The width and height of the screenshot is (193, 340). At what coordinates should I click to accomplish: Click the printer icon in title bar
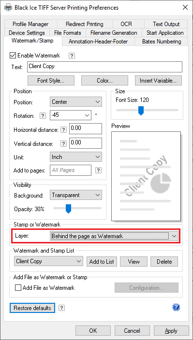[x=8, y=8]
